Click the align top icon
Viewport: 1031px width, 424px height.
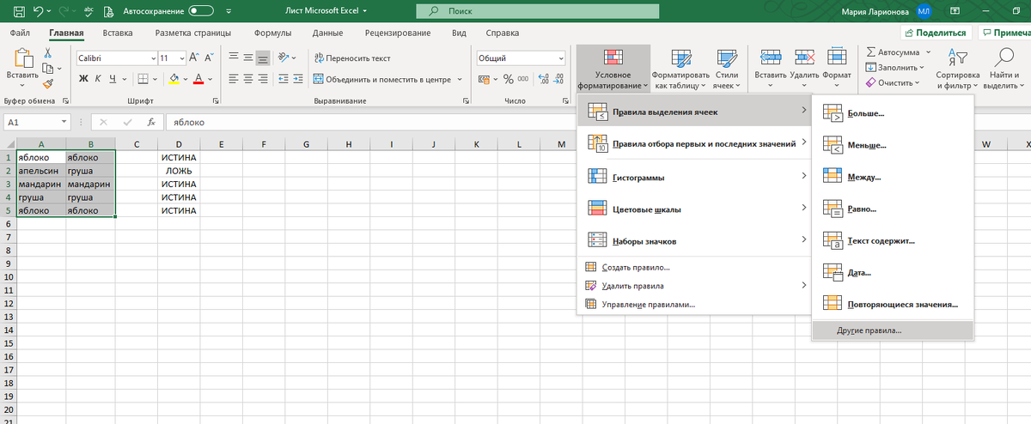point(234,58)
